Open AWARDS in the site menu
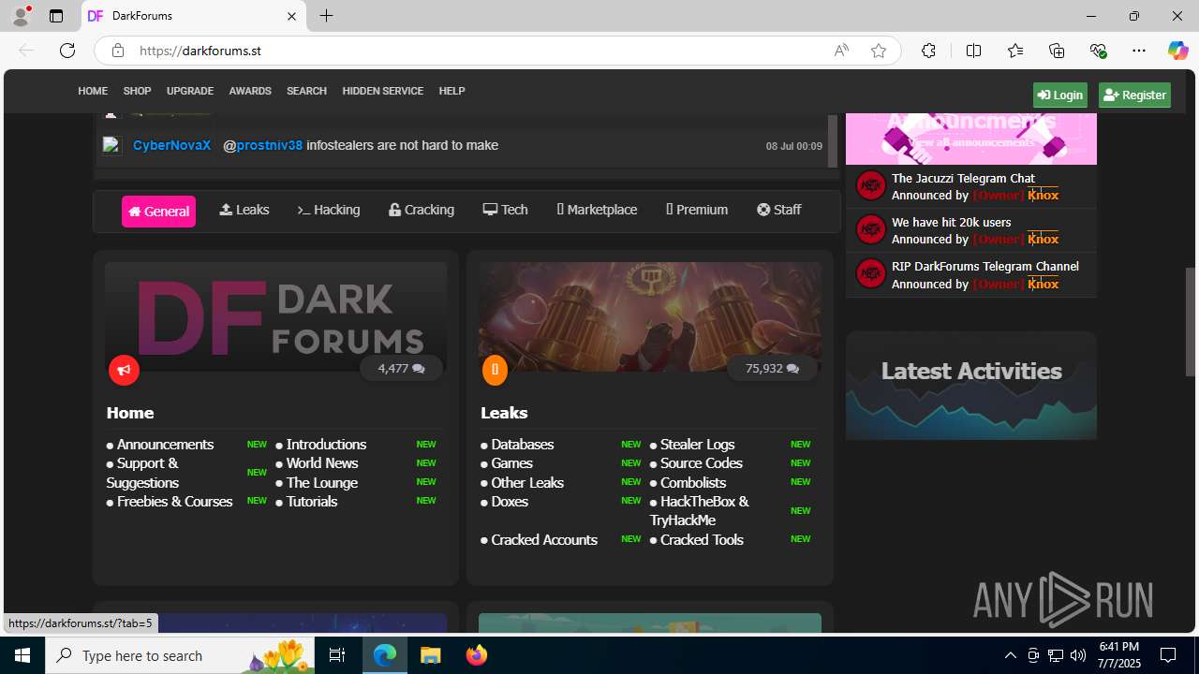This screenshot has height=674, width=1199. point(250,91)
